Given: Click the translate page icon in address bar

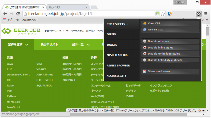Looking at the screenshot, I should click(157, 14).
